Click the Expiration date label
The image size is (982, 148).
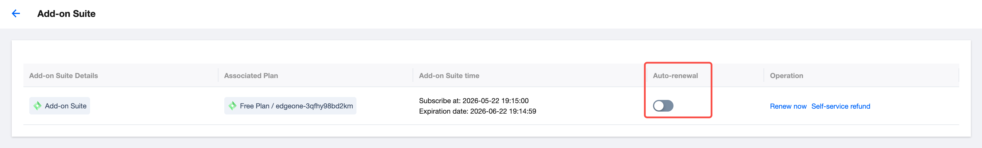[x=443, y=111]
